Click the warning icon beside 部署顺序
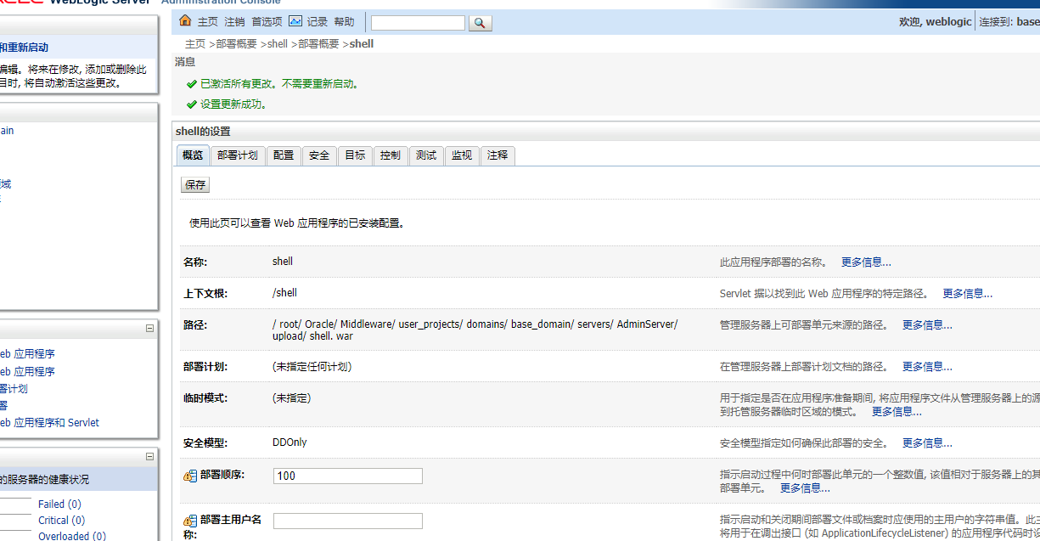Screen dimensions: 1040x541 coord(190,476)
